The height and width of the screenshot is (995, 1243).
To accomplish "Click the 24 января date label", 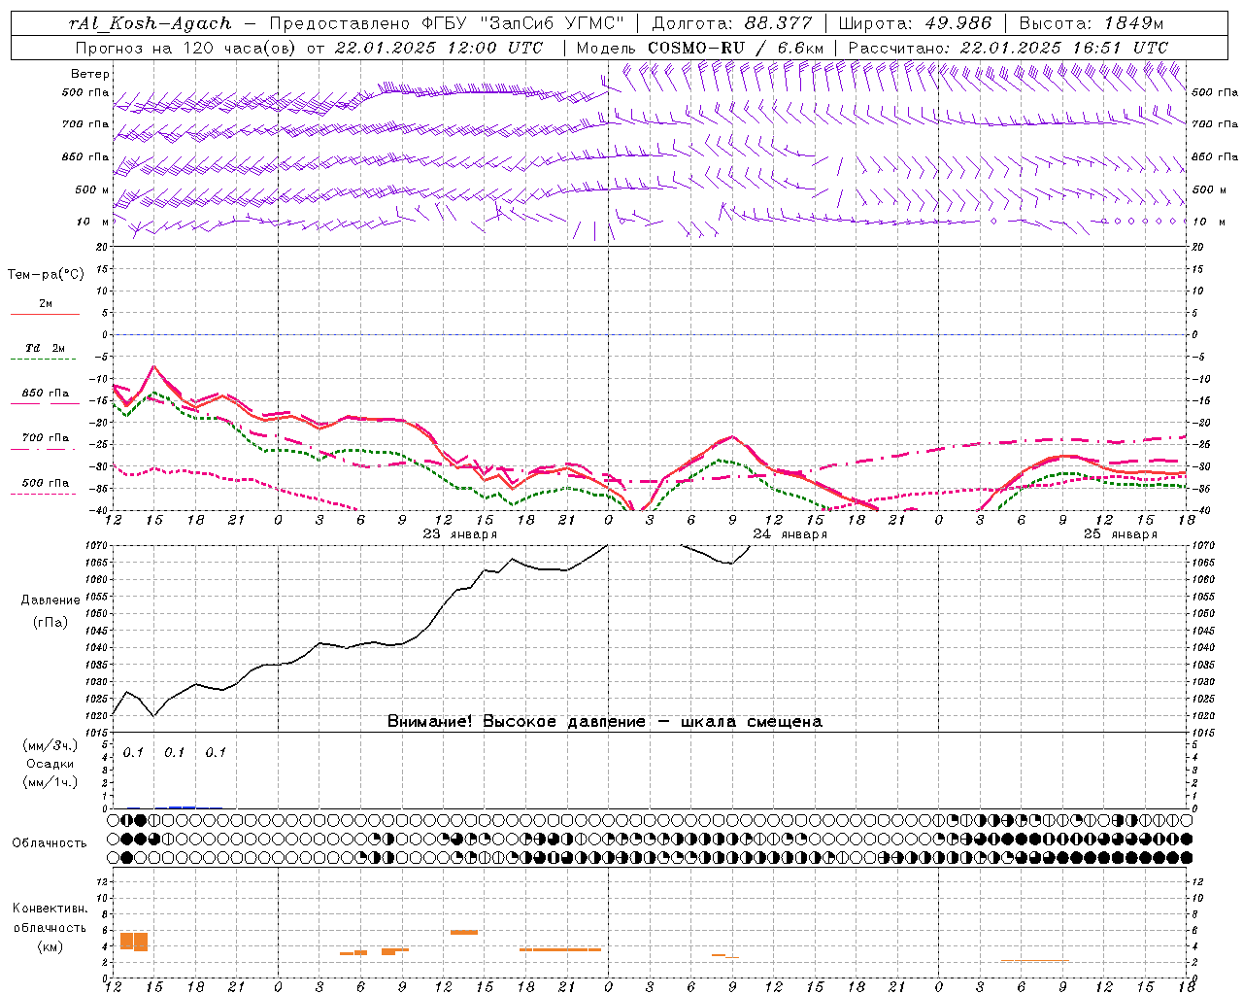I will (790, 534).
